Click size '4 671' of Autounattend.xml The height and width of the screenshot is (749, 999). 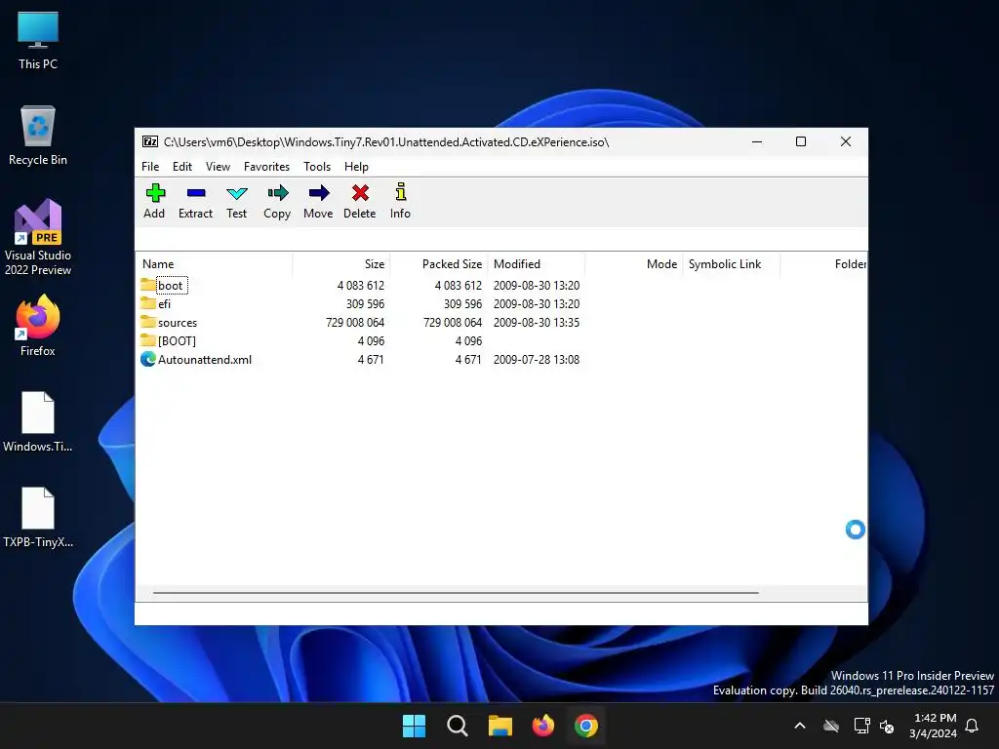point(371,359)
